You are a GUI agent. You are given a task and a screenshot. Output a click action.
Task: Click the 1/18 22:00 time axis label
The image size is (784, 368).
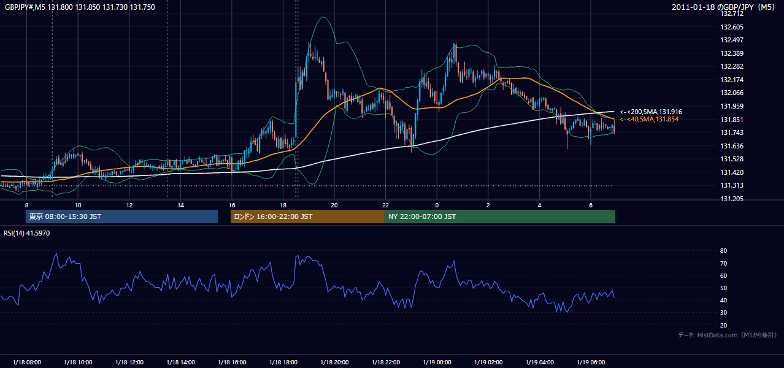(x=385, y=362)
